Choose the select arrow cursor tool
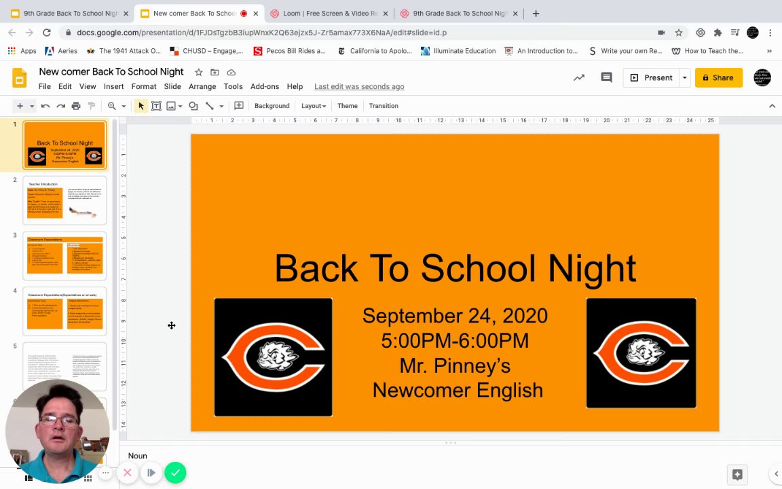This screenshot has height=489, width=782. pos(141,106)
